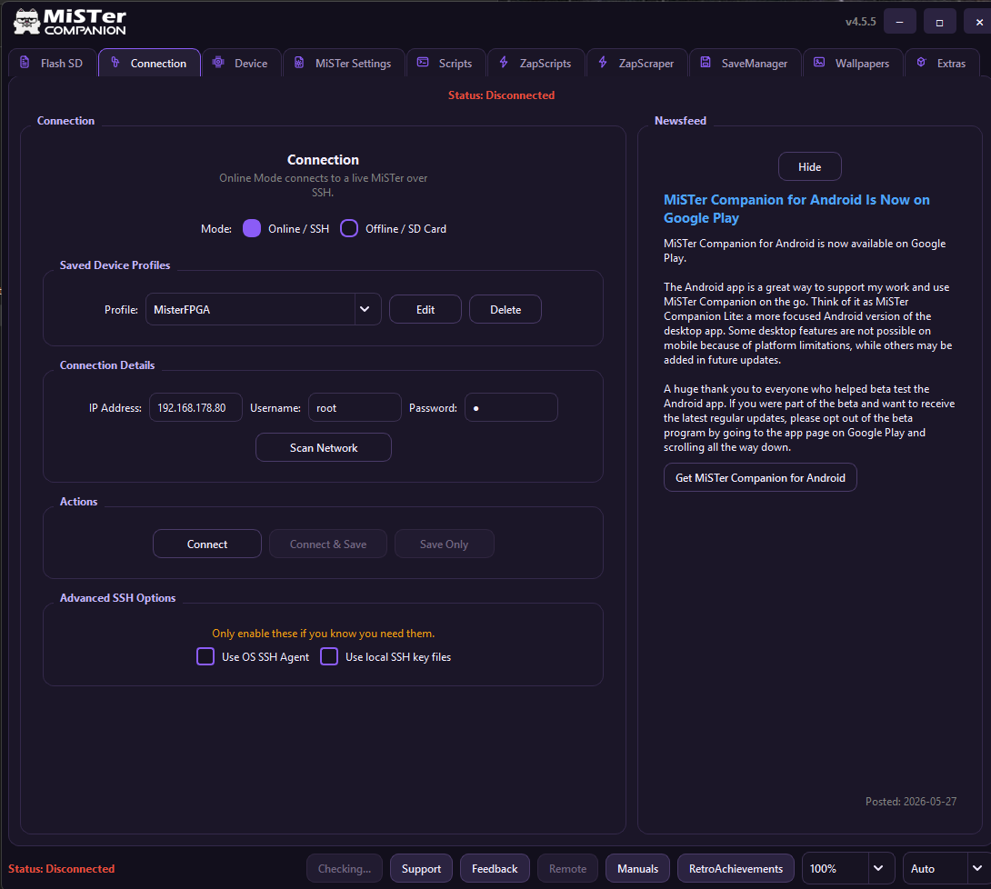Click the ZapScripts lightning icon
This screenshot has width=991, height=889.
pyautogui.click(x=504, y=62)
